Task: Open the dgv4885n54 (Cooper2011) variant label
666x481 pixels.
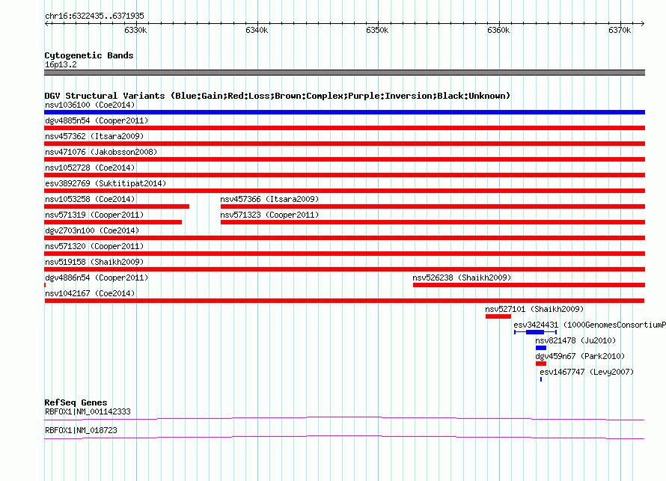Action: point(97,120)
